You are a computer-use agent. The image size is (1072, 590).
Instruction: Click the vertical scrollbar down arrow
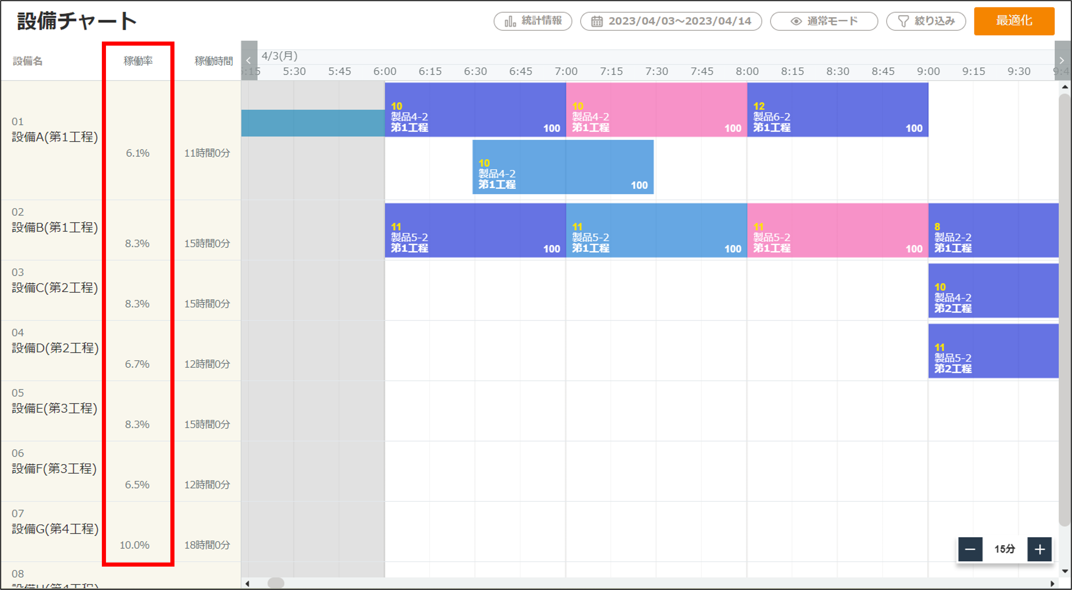[1064, 571]
